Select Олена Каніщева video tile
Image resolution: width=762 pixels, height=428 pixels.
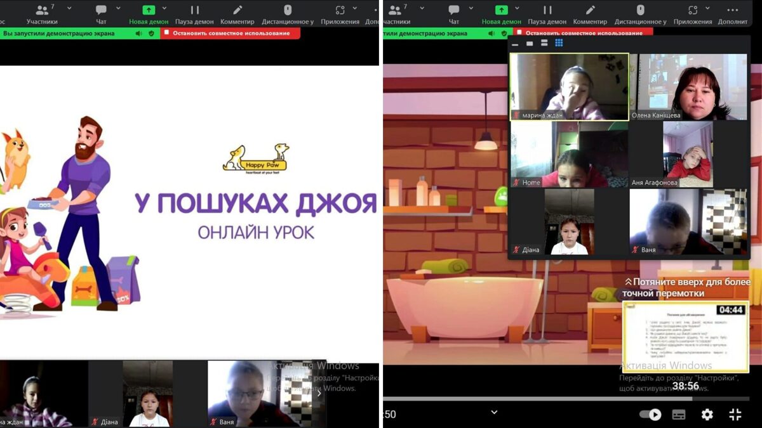coord(689,87)
